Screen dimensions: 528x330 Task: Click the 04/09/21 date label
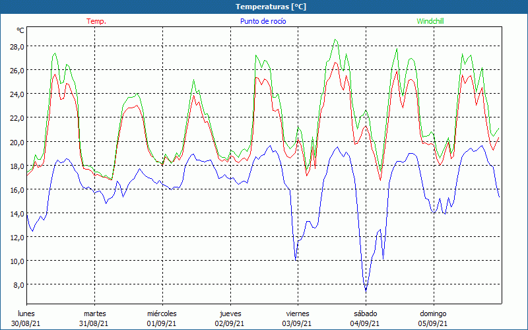(365, 323)
